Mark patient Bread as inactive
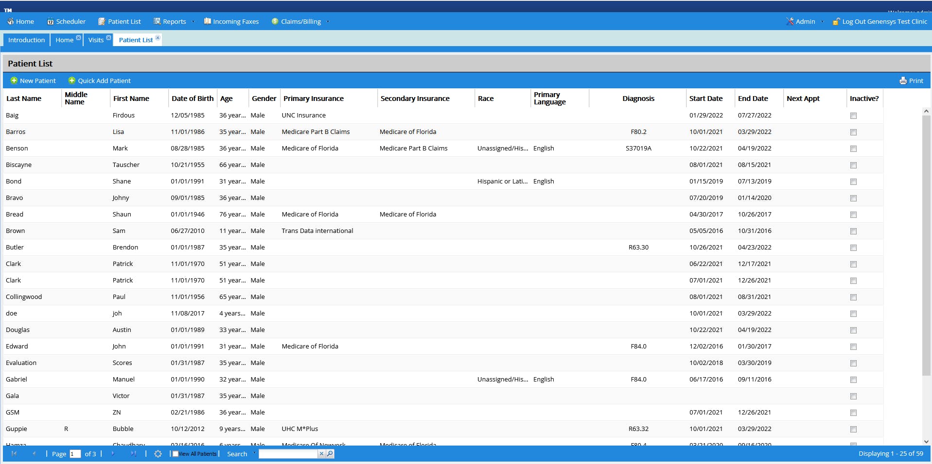Image resolution: width=932 pixels, height=464 pixels. point(853,215)
